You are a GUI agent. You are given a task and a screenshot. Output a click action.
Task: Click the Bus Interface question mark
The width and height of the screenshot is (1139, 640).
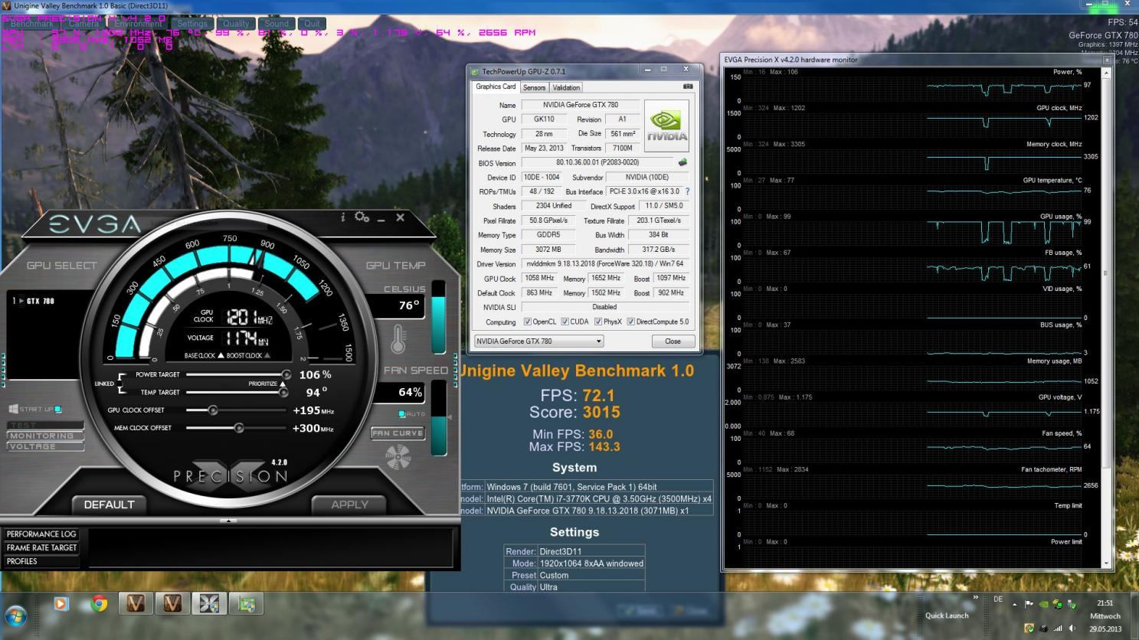tap(687, 191)
